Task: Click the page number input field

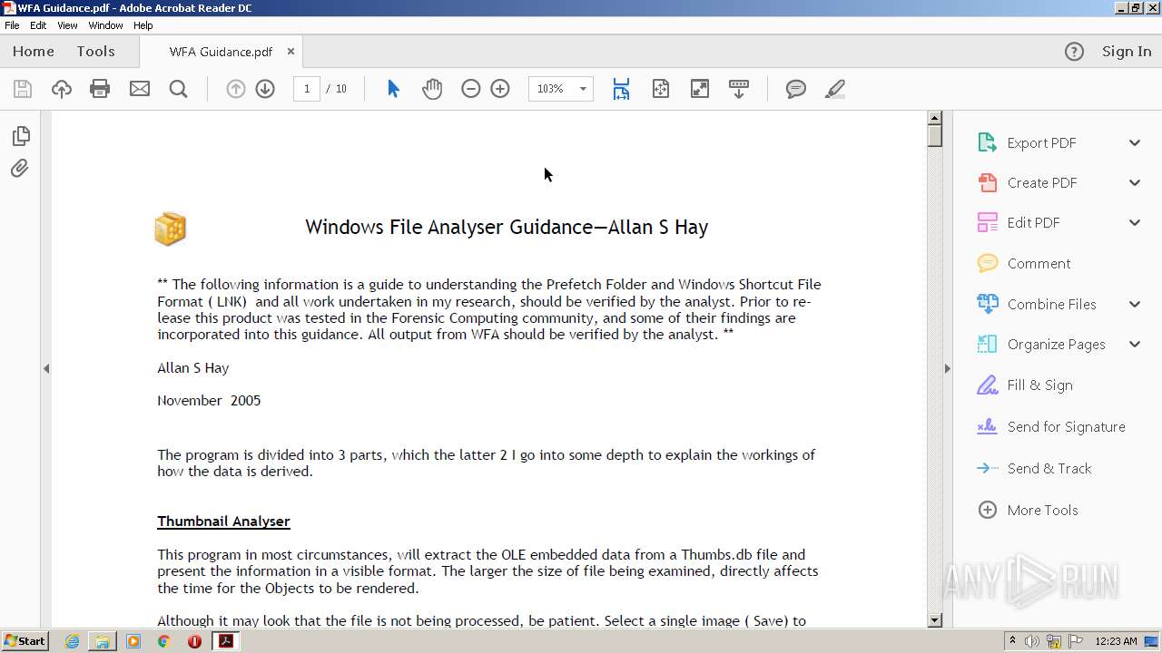Action: click(307, 89)
